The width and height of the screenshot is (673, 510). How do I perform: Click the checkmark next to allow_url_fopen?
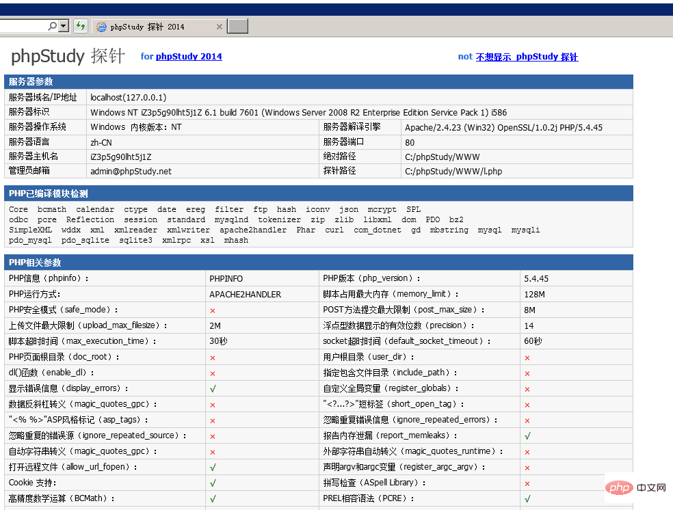point(212,467)
